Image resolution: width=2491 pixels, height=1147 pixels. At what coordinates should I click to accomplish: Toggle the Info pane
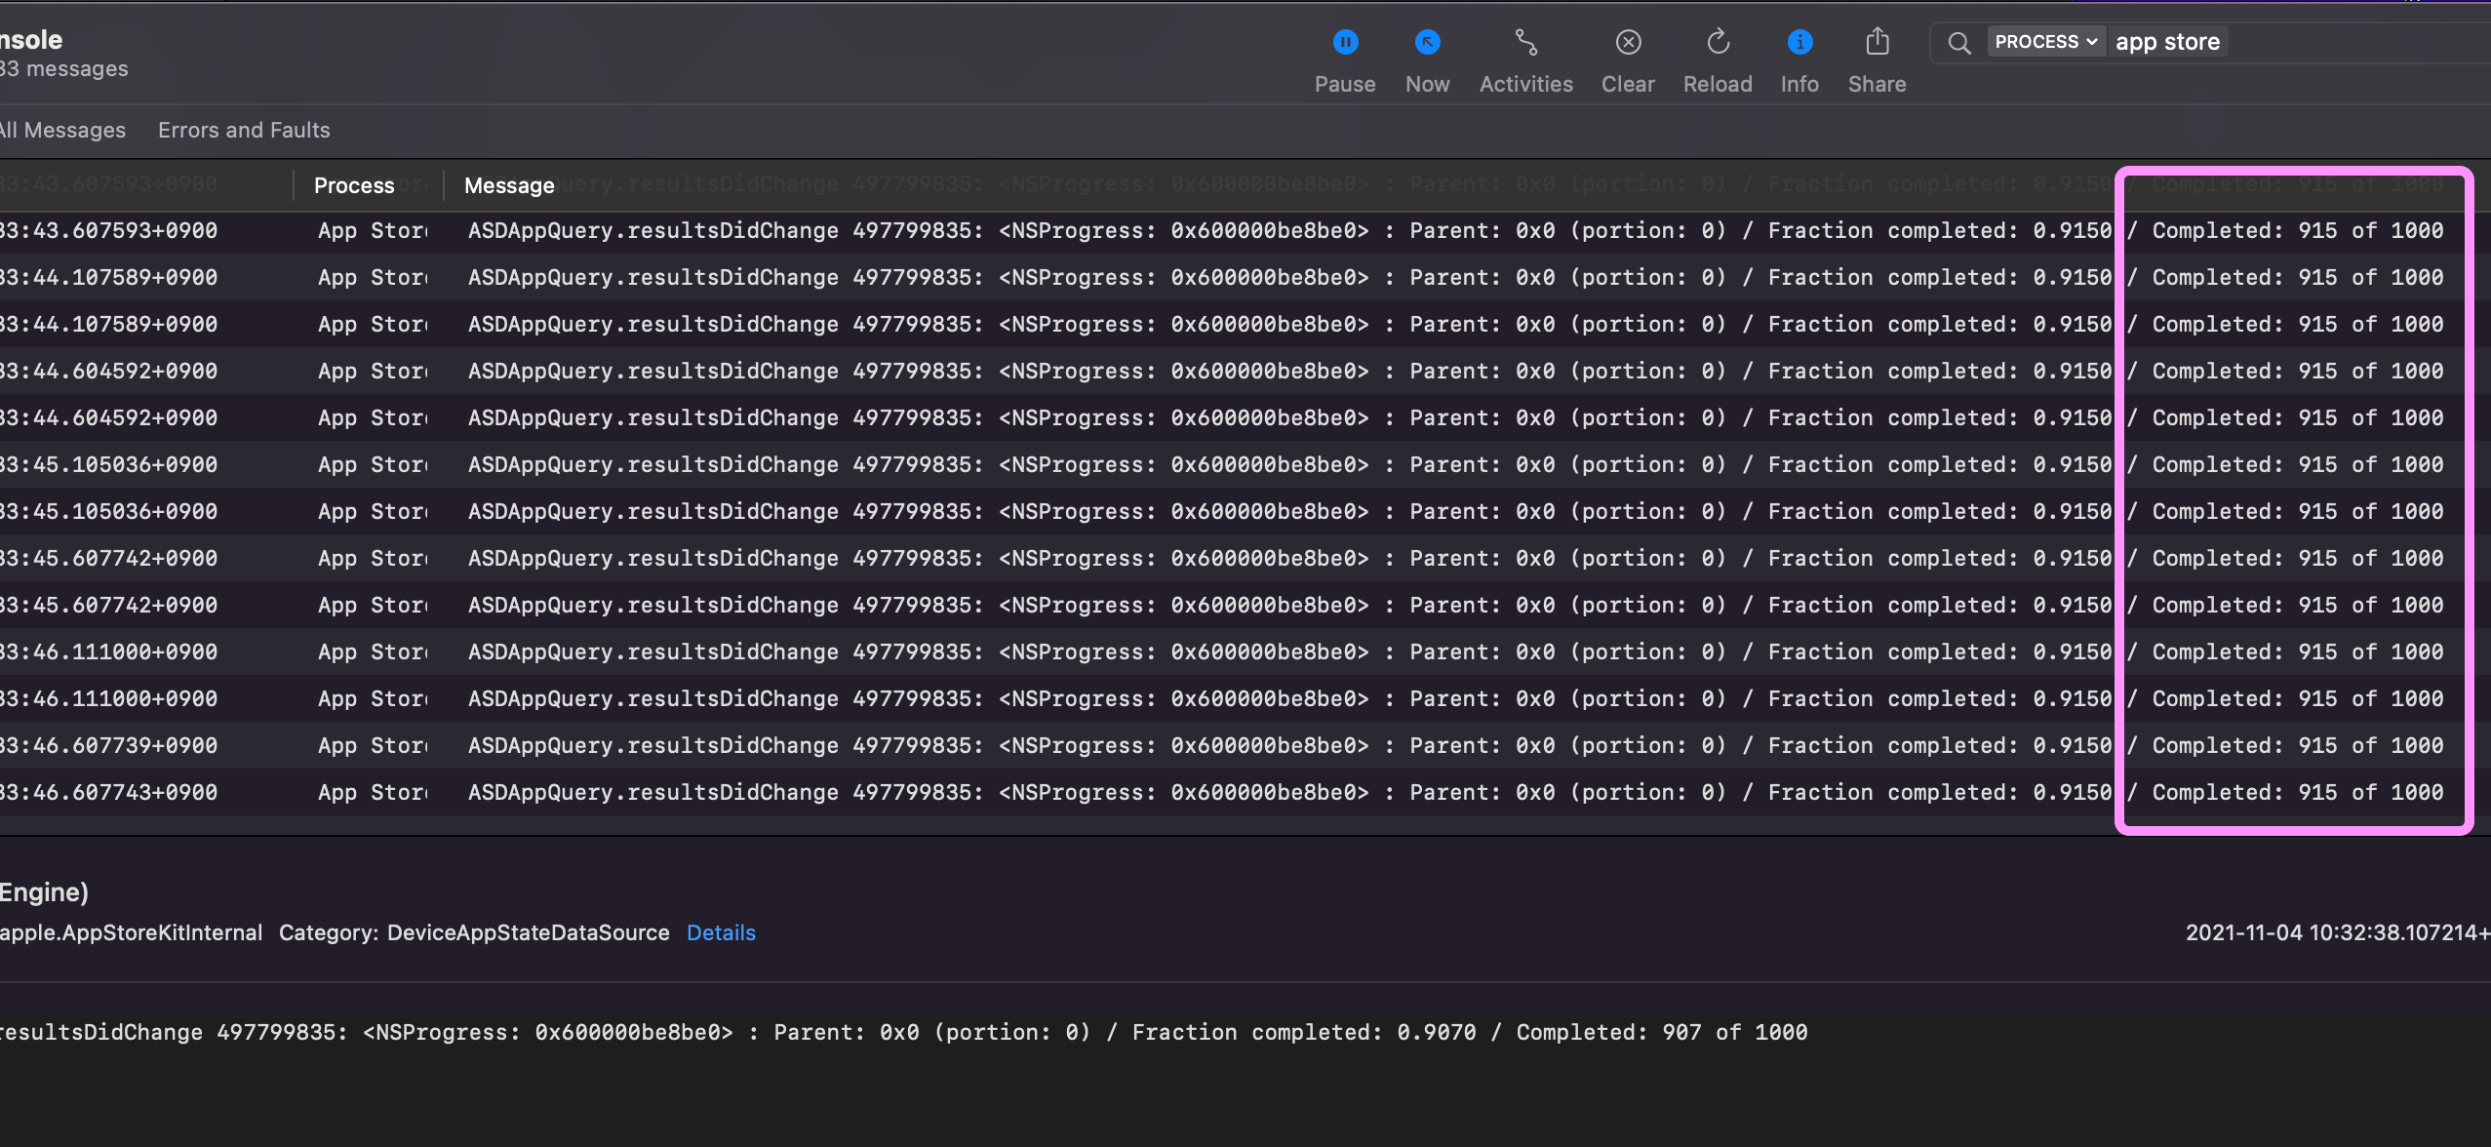(1799, 43)
